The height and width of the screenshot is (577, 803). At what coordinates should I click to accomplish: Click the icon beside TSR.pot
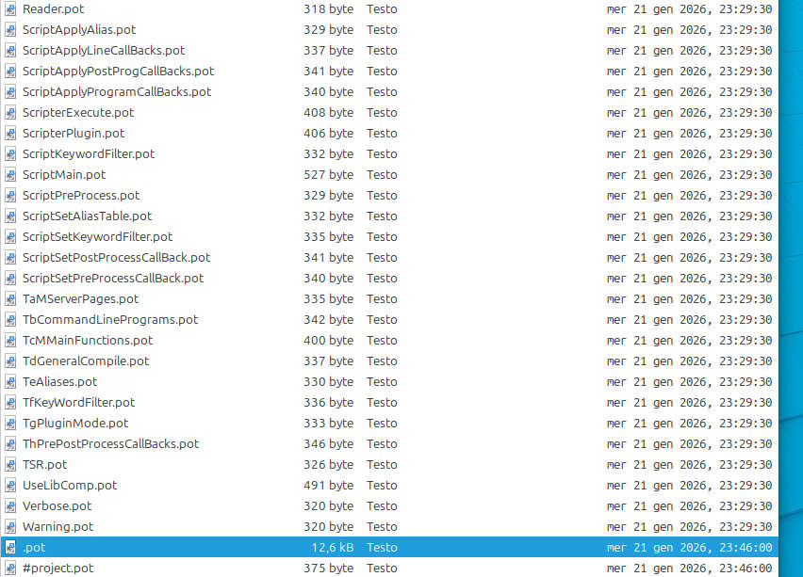coord(10,464)
